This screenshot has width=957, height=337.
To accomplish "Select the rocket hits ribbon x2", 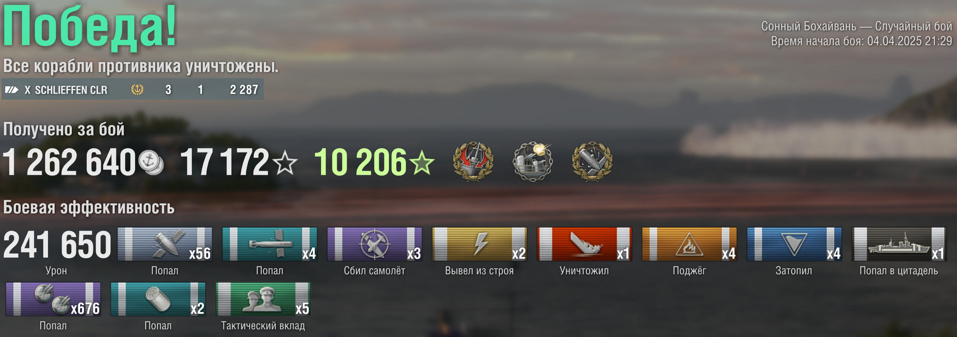I will (x=158, y=299).
